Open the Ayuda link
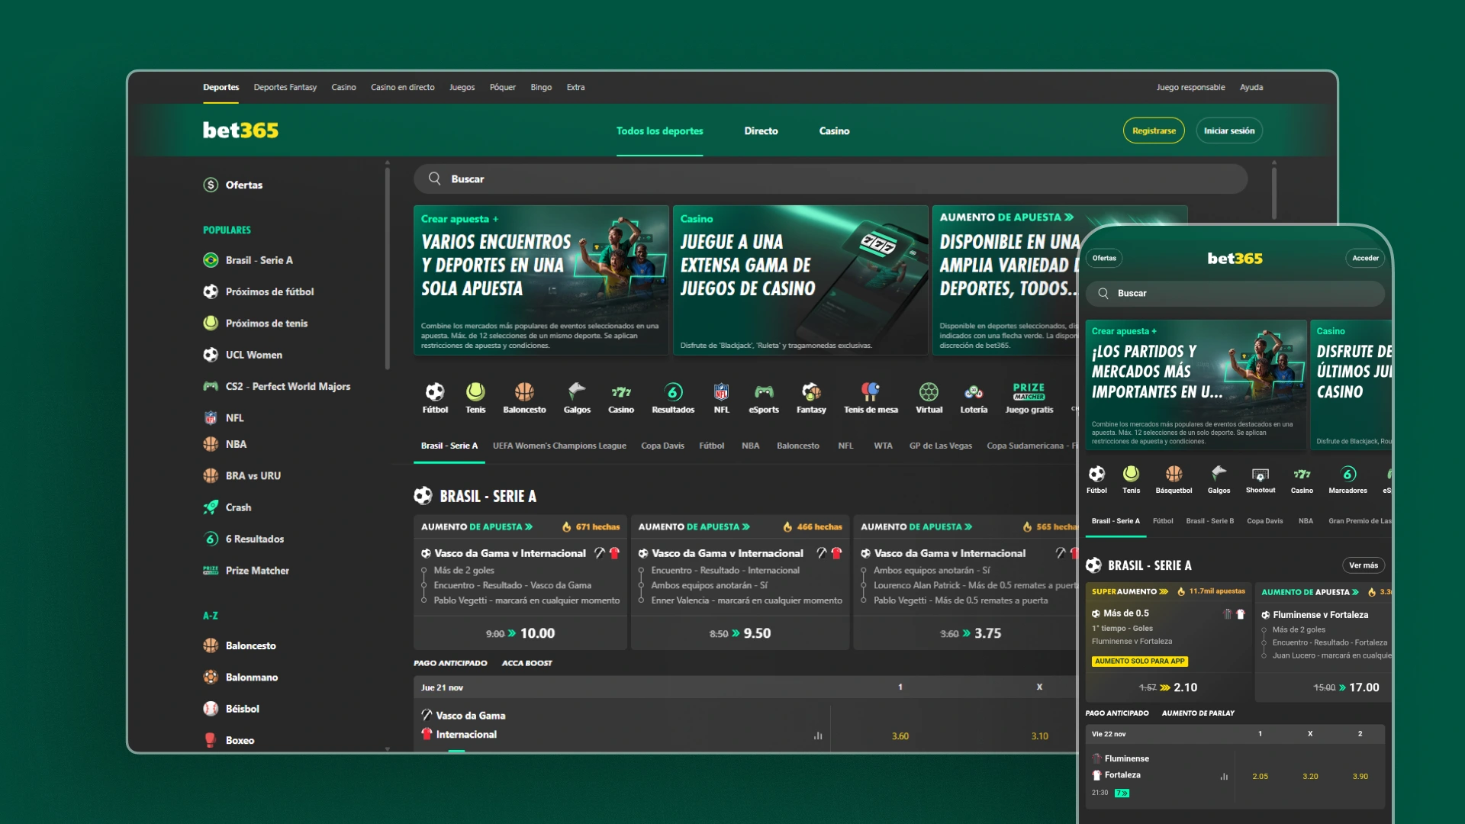The width and height of the screenshot is (1465, 824). click(x=1251, y=87)
